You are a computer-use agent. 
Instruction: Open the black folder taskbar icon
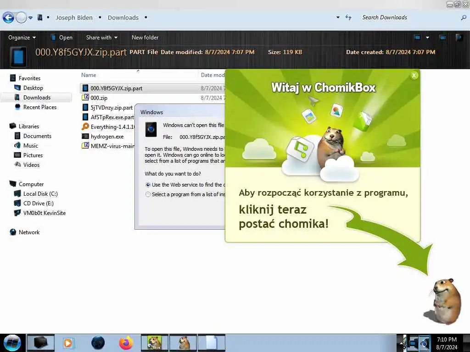point(41,343)
